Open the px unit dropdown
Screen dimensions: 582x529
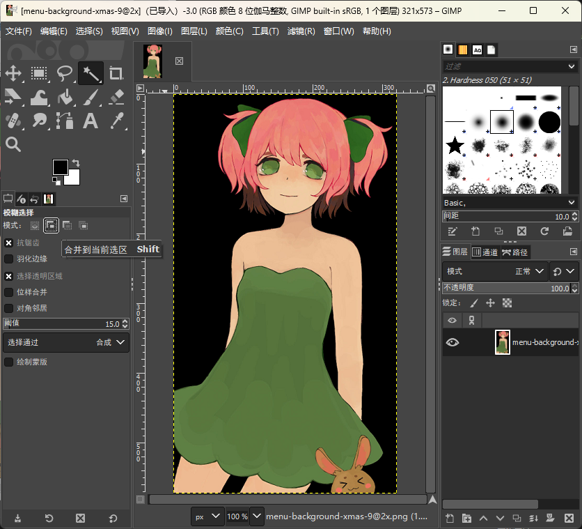point(207,516)
